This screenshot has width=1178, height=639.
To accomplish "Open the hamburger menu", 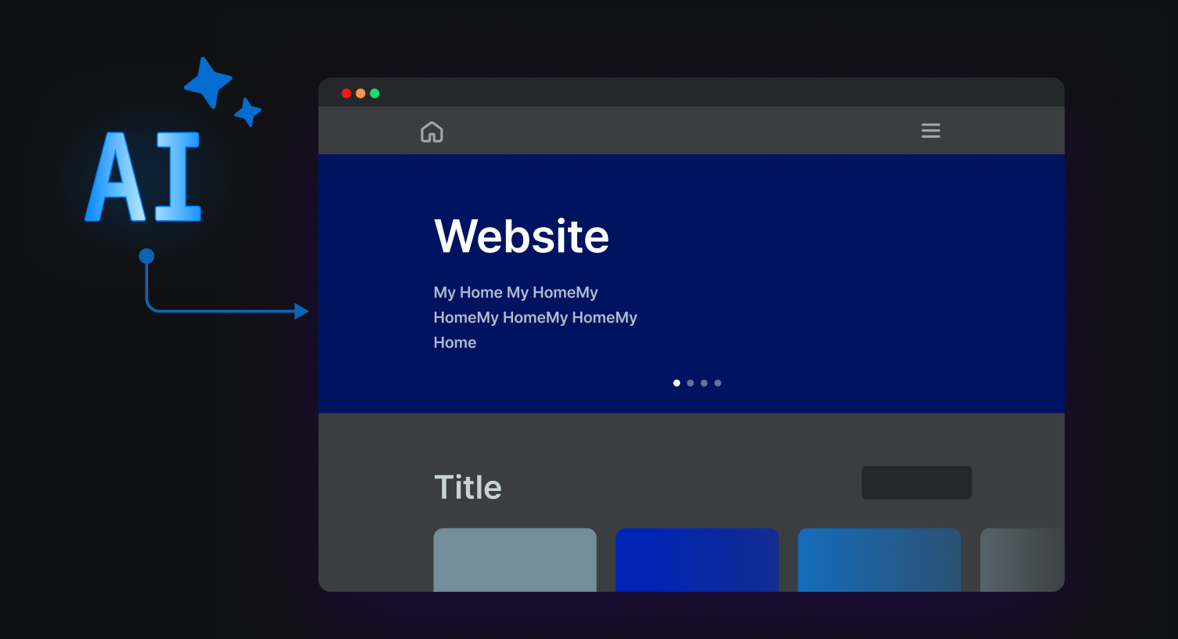I will coord(930,131).
